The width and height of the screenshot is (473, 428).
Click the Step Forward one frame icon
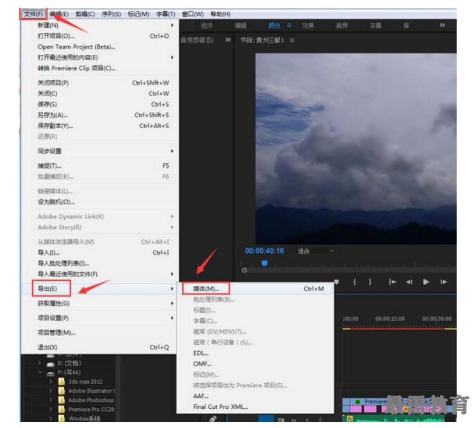tap(444, 282)
